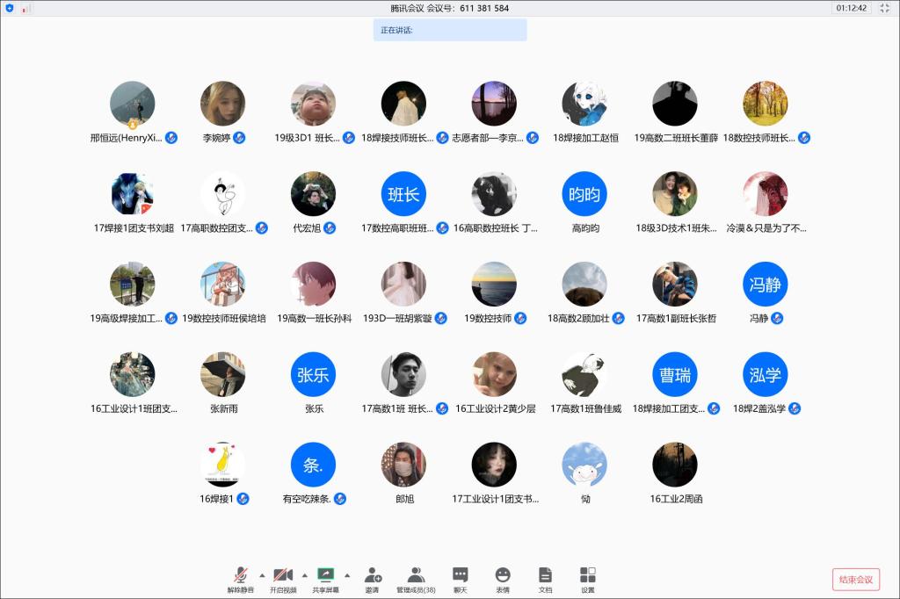This screenshot has height=599, width=900.
Task: Click mic icon beside 19级3D1 班长...
Action: 349,138
